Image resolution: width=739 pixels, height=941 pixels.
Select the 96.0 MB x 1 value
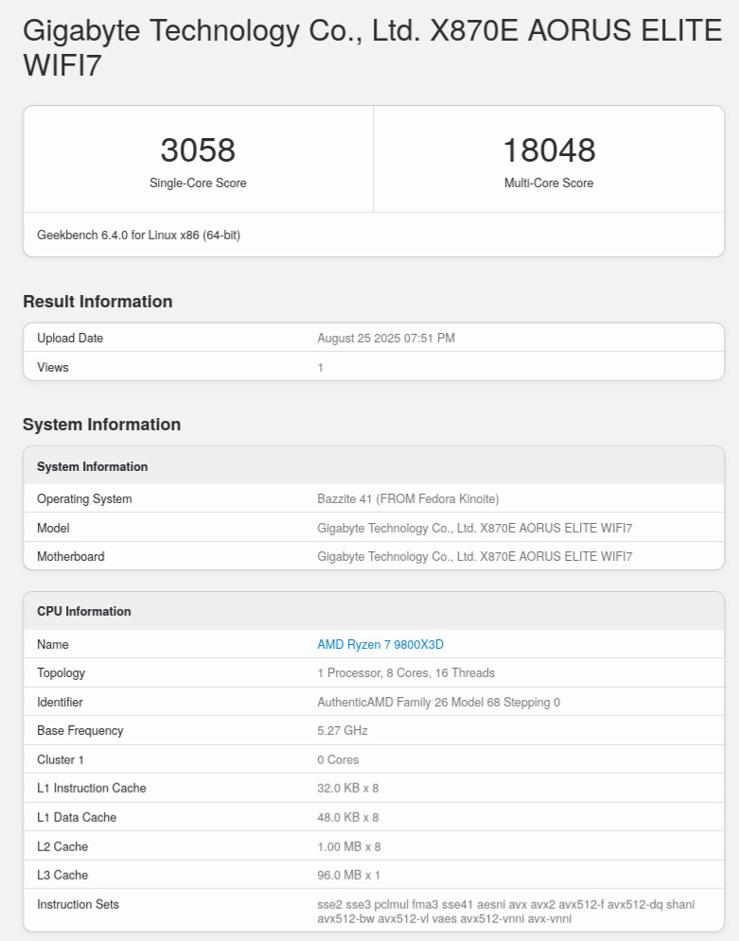coord(348,876)
